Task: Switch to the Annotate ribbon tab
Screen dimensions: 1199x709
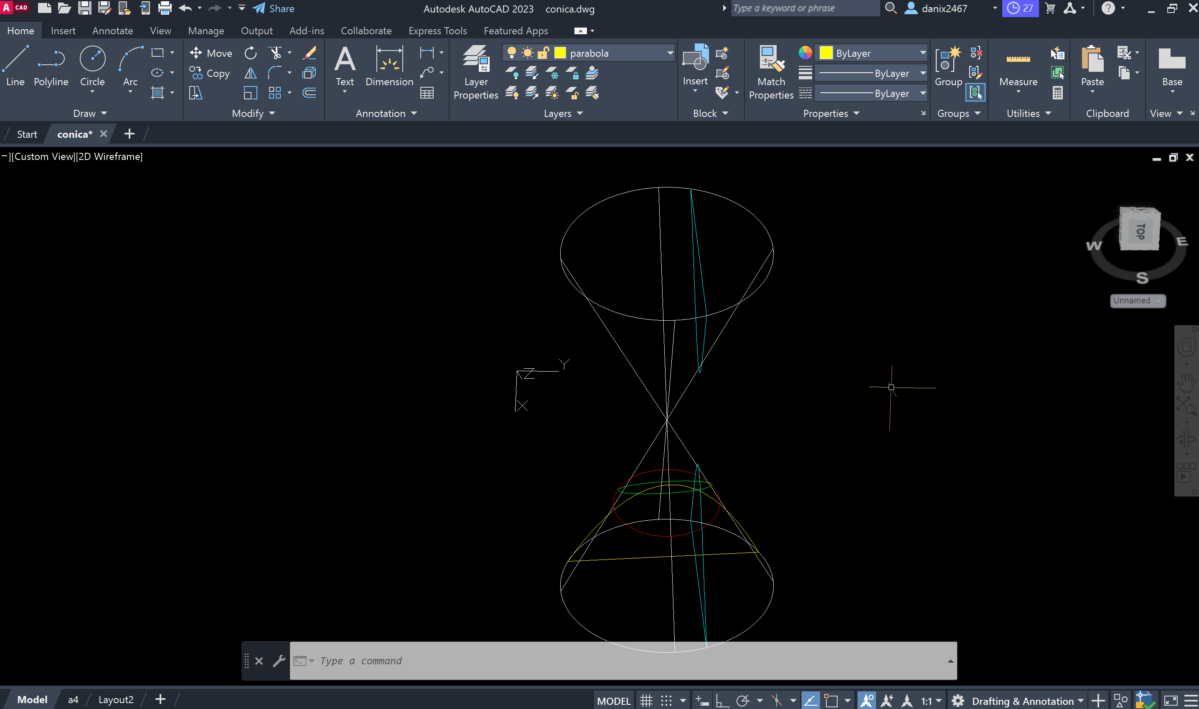Action: pos(112,30)
